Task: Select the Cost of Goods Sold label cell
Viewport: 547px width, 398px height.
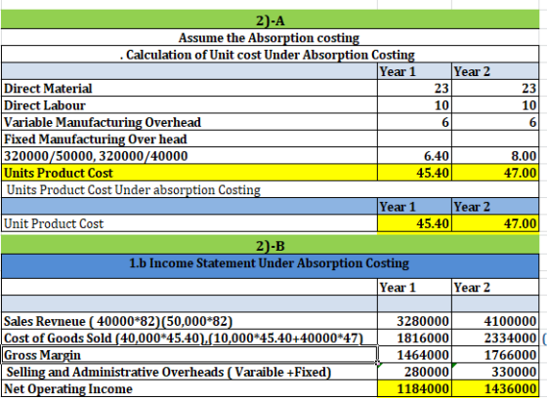Action: pyautogui.click(x=189, y=338)
